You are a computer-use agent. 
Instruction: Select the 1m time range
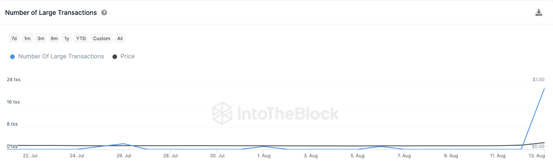pos(27,38)
